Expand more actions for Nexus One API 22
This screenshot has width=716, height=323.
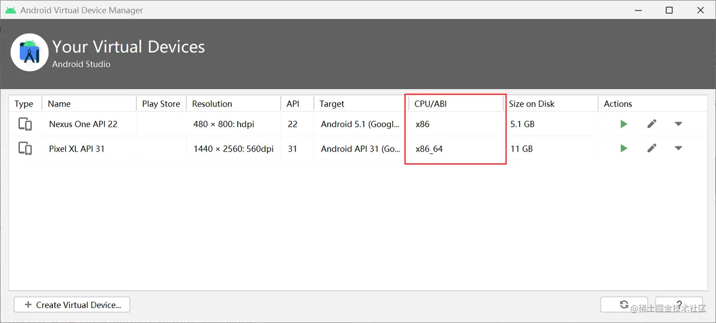pos(678,124)
